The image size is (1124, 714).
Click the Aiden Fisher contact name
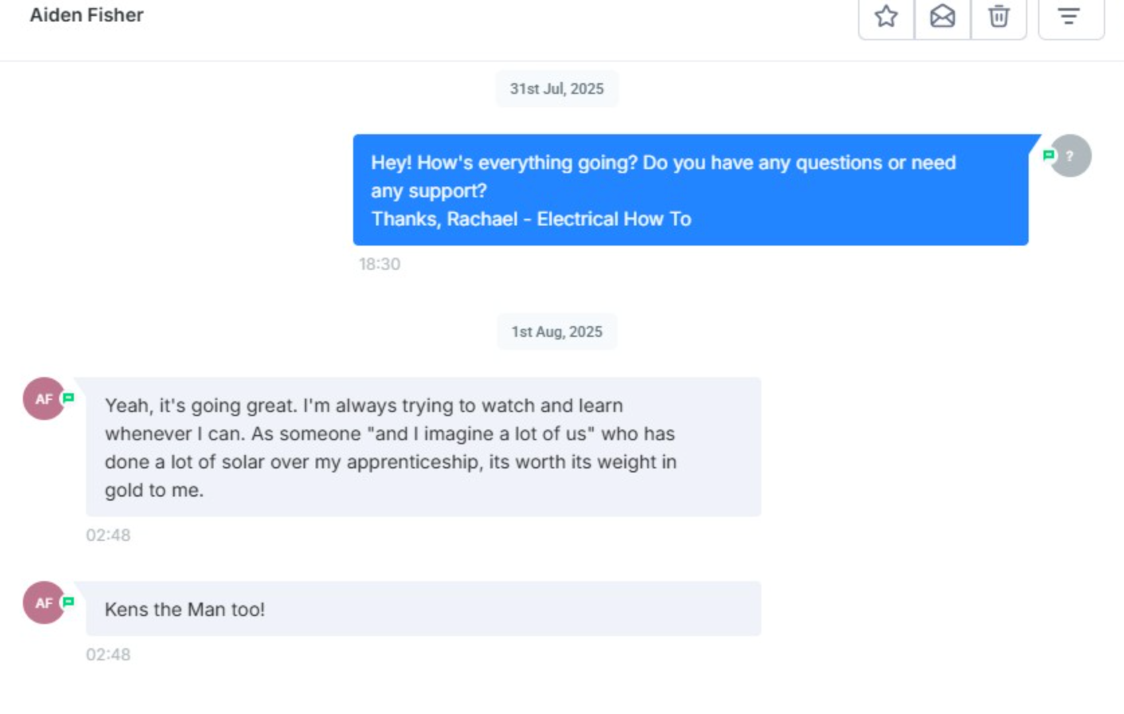tap(87, 15)
